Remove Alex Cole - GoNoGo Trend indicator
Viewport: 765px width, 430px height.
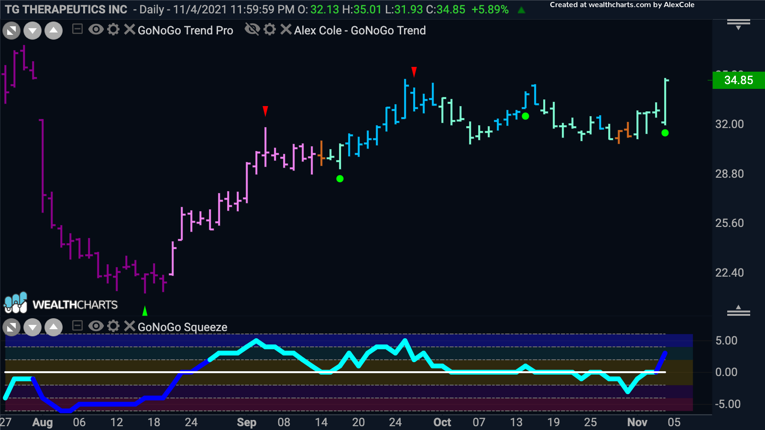click(285, 30)
